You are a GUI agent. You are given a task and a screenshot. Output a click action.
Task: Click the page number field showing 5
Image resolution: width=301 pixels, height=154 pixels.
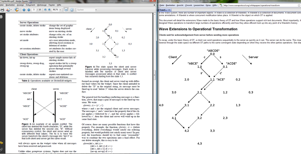(34, 10)
